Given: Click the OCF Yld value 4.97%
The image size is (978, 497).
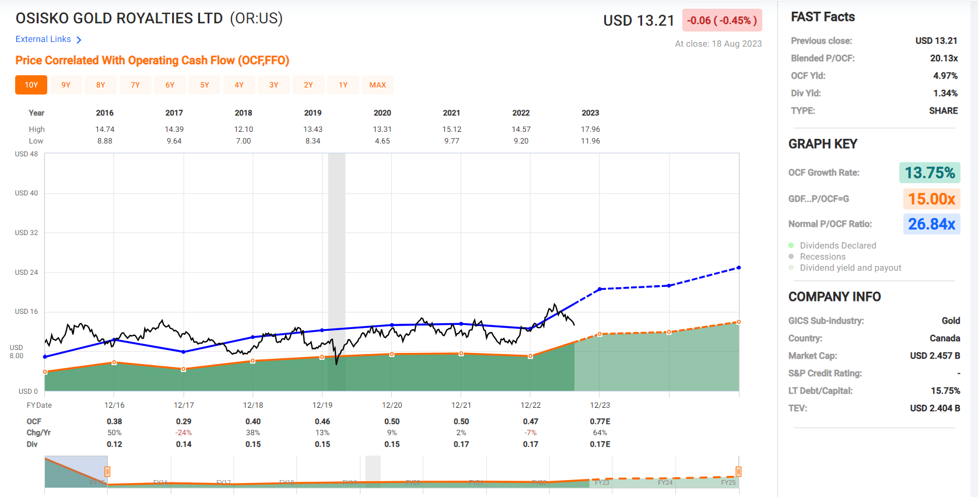Looking at the screenshot, I should (945, 76).
